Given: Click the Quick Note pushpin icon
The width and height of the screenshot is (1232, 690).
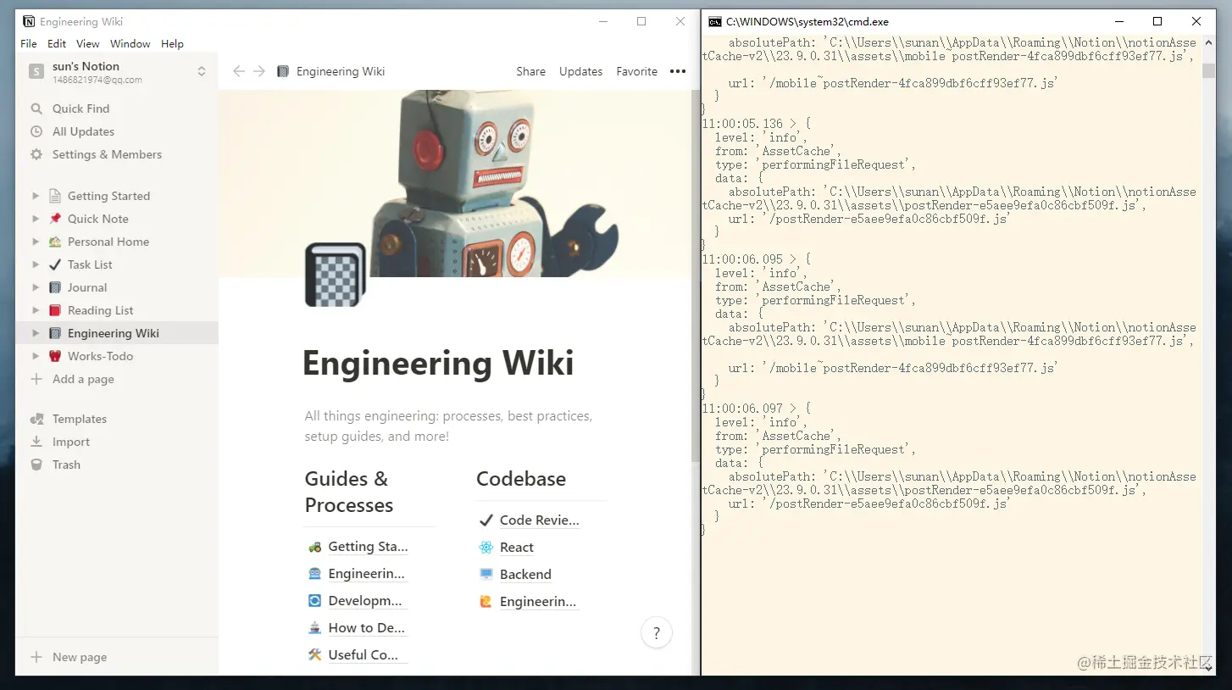Looking at the screenshot, I should tap(55, 219).
